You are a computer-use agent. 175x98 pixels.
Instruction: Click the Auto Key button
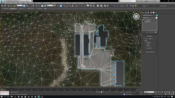pos(141,92)
